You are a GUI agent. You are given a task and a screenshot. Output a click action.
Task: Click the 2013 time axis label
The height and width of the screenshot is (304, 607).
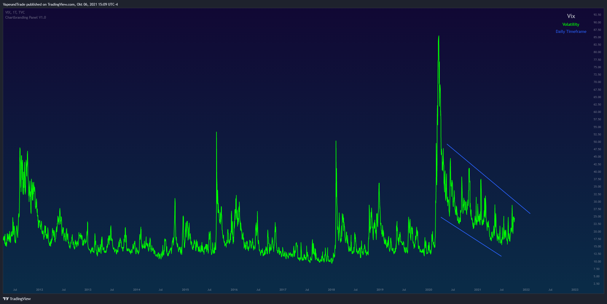tap(88, 290)
